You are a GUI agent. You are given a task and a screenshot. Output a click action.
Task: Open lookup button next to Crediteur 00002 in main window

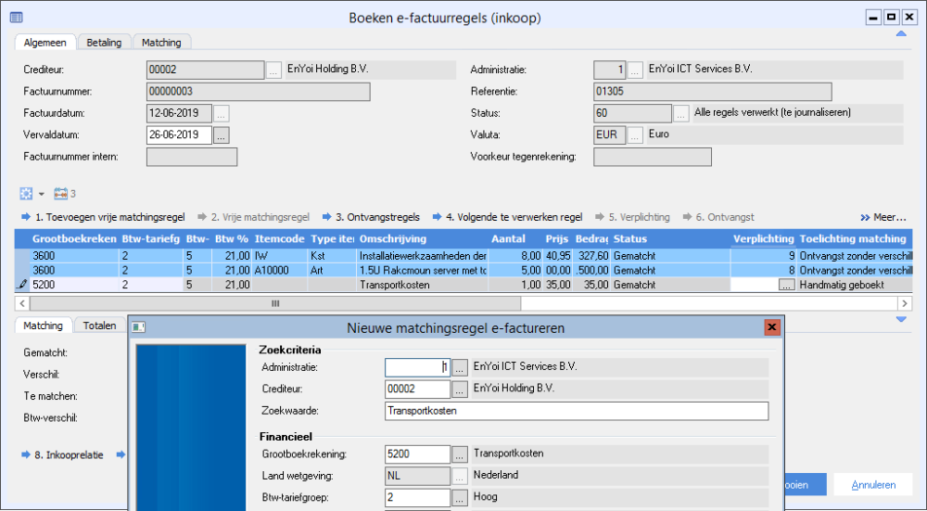pyautogui.click(x=273, y=70)
